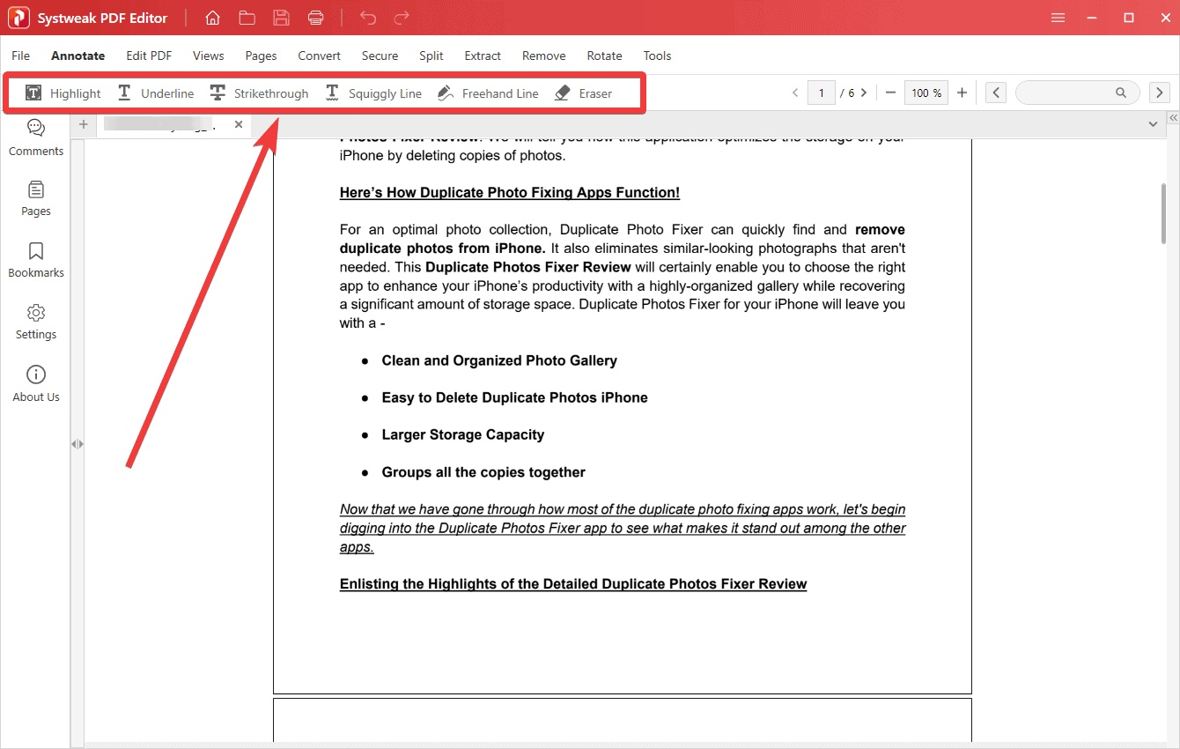Viewport: 1180px width, 749px height.
Task: Open the Bookmarks side panel
Action: click(x=36, y=260)
